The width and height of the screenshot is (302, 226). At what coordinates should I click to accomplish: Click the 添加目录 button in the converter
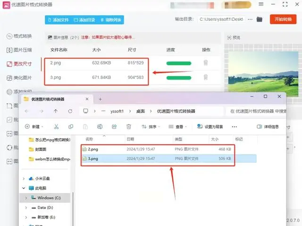(84, 20)
